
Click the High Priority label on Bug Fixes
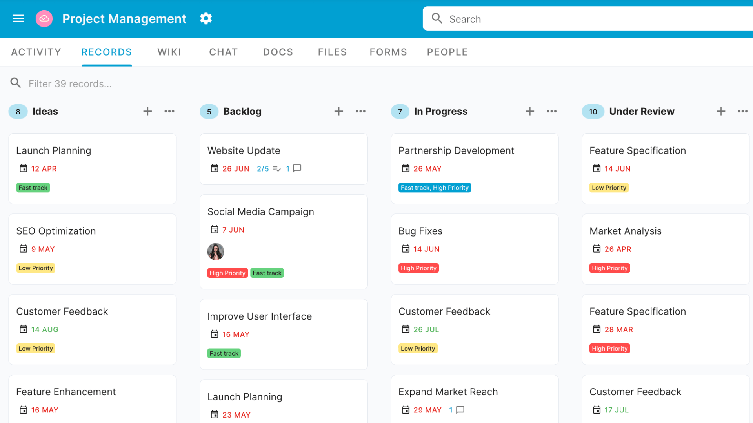click(x=418, y=267)
